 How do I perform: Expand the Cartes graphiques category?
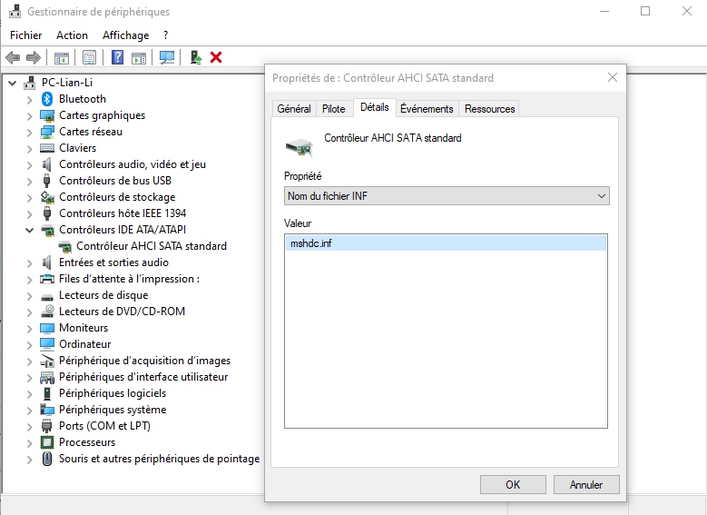click(x=29, y=115)
